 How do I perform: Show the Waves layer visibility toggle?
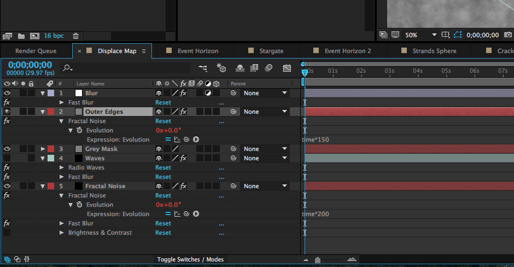(7, 158)
